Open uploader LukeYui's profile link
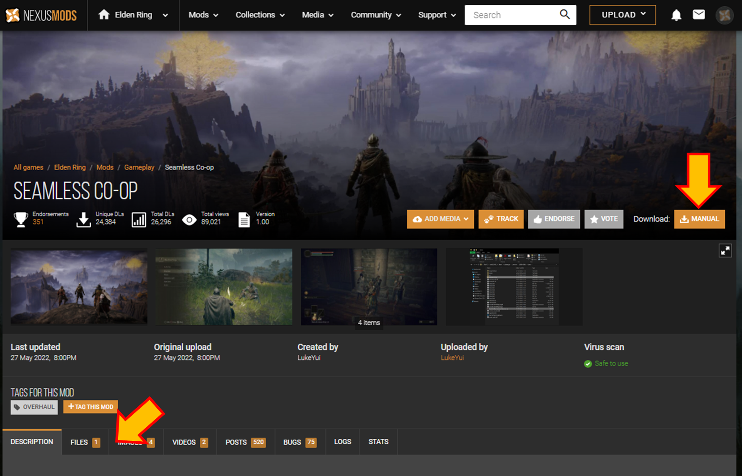Viewport: 742px width, 476px height. tap(452, 358)
